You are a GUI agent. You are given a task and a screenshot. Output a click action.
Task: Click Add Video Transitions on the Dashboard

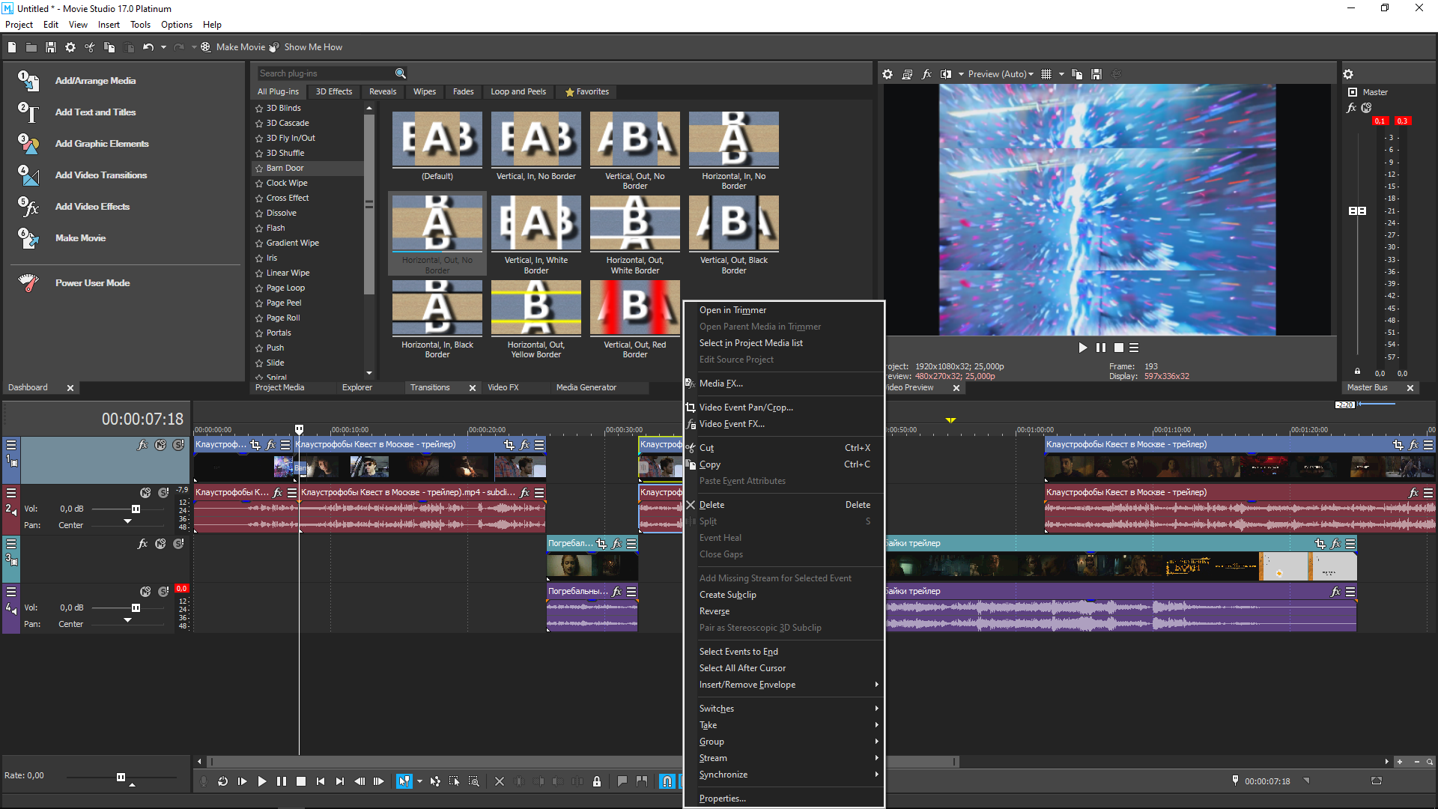100,175
